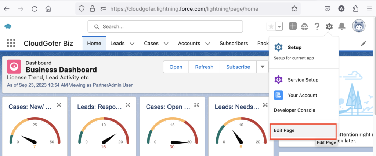This screenshot has width=376, height=156.
Task: Open the notifications bell
Action: [x=342, y=26]
